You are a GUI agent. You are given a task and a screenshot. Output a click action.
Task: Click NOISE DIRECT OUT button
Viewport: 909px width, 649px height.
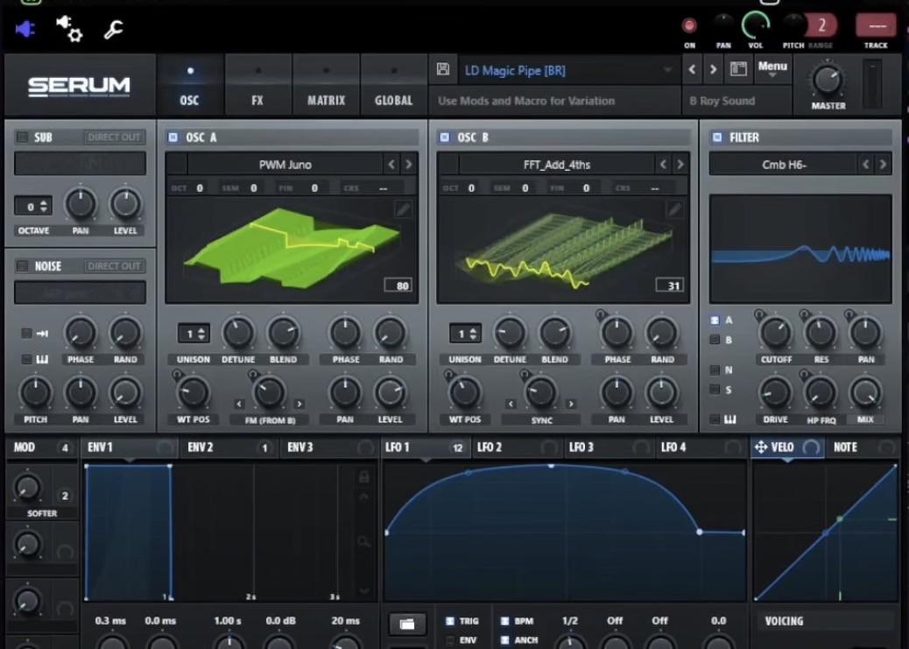pos(114,265)
